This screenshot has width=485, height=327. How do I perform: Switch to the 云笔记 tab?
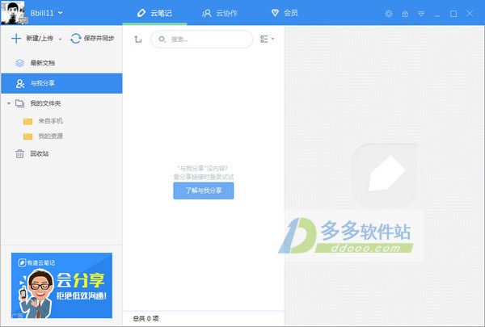[154, 13]
